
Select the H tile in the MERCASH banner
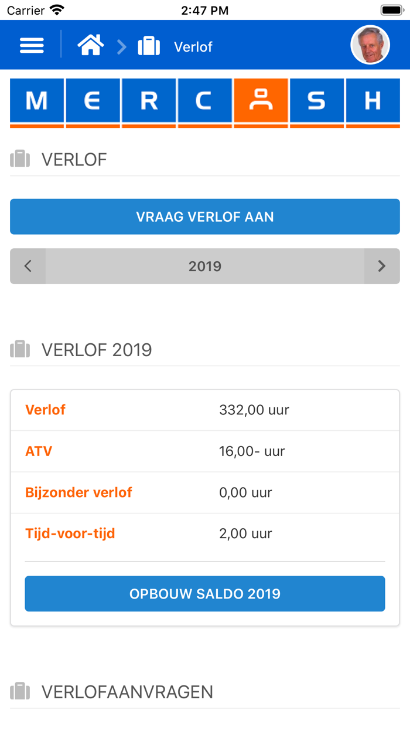click(373, 100)
